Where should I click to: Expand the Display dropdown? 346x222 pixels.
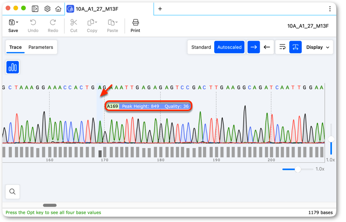click(x=317, y=47)
